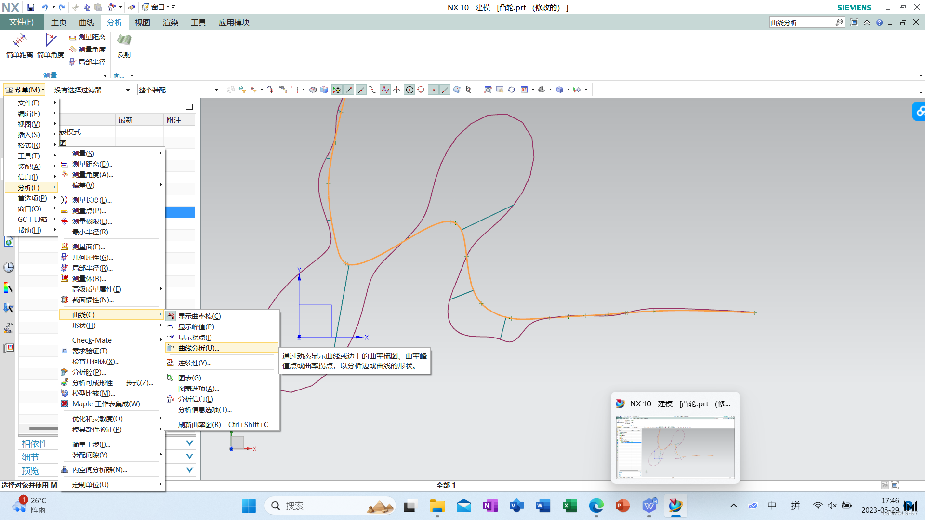Open the Reflection (反射) analysis tool
Image resolution: width=925 pixels, height=520 pixels.
[124, 45]
